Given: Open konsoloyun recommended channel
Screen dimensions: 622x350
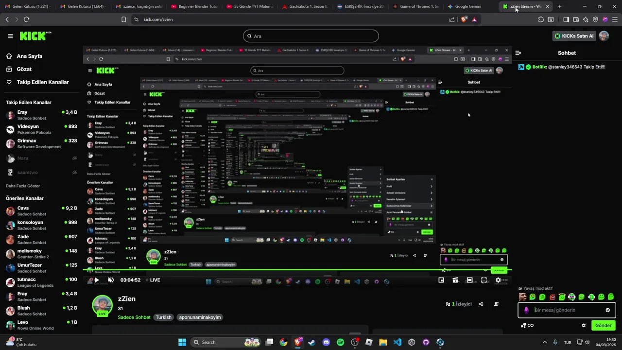Looking at the screenshot, I should (41, 225).
